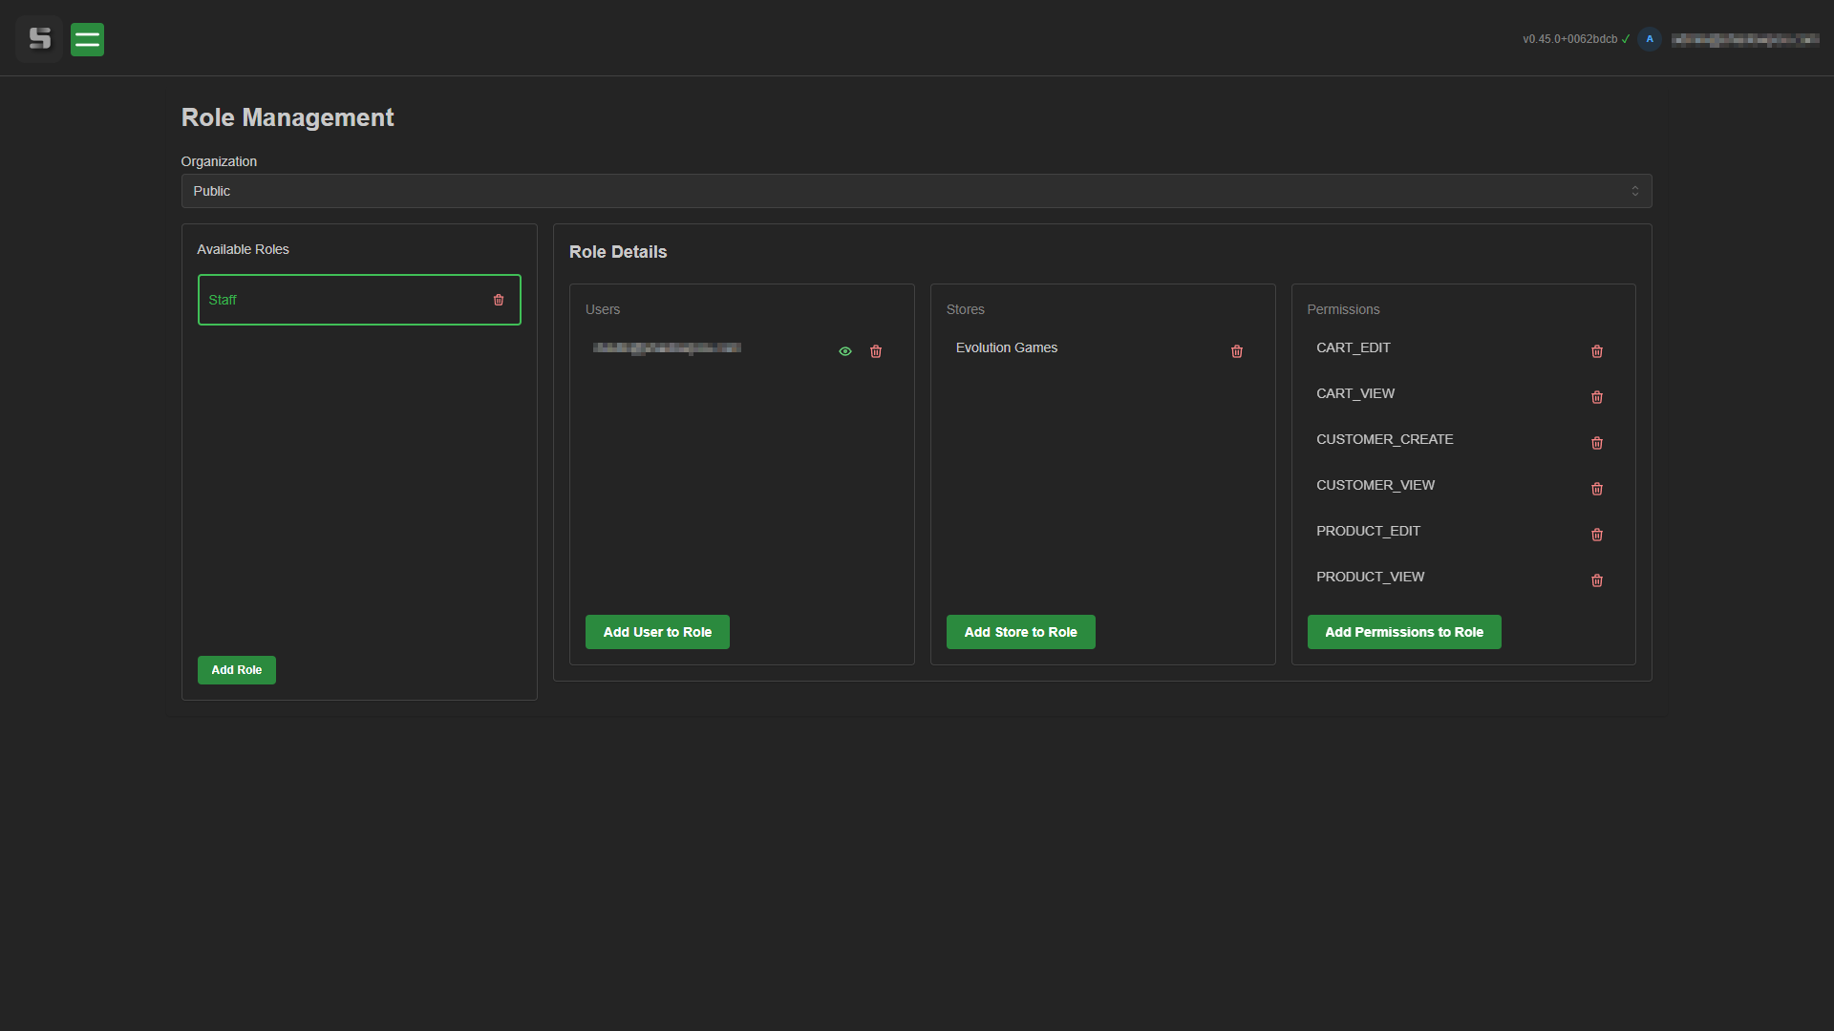1834x1031 pixels.
Task: Click Add User to Role
Action: tap(657, 631)
